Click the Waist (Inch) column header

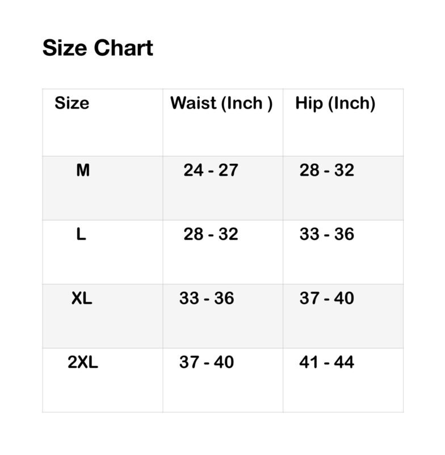pyautogui.click(x=221, y=104)
